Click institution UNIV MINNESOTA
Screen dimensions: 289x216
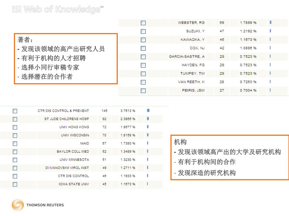[74, 160]
